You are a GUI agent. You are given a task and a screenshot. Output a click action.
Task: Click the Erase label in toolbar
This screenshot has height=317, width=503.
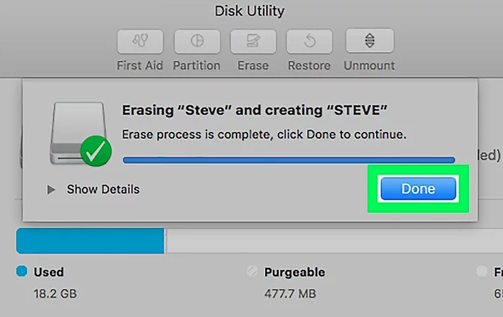tap(253, 66)
